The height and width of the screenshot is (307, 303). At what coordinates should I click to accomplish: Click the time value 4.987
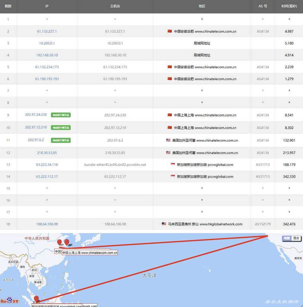click(x=289, y=31)
